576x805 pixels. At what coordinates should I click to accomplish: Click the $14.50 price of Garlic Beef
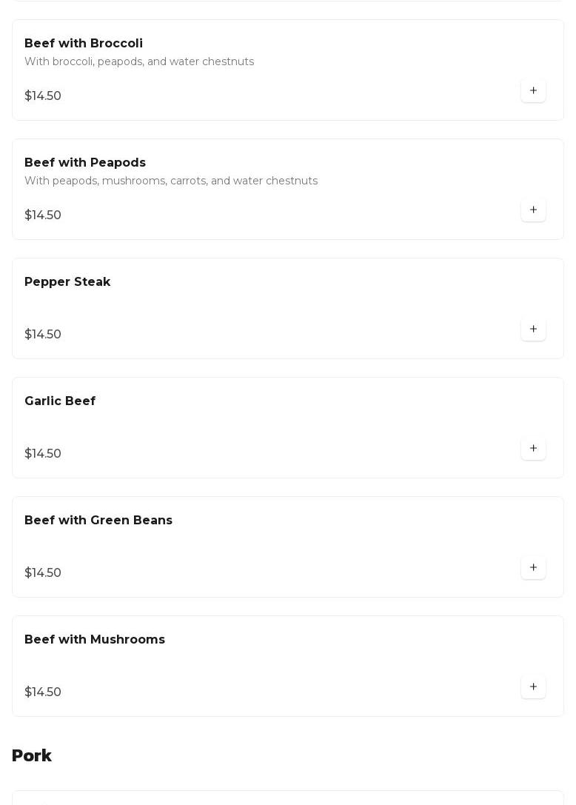(x=43, y=453)
